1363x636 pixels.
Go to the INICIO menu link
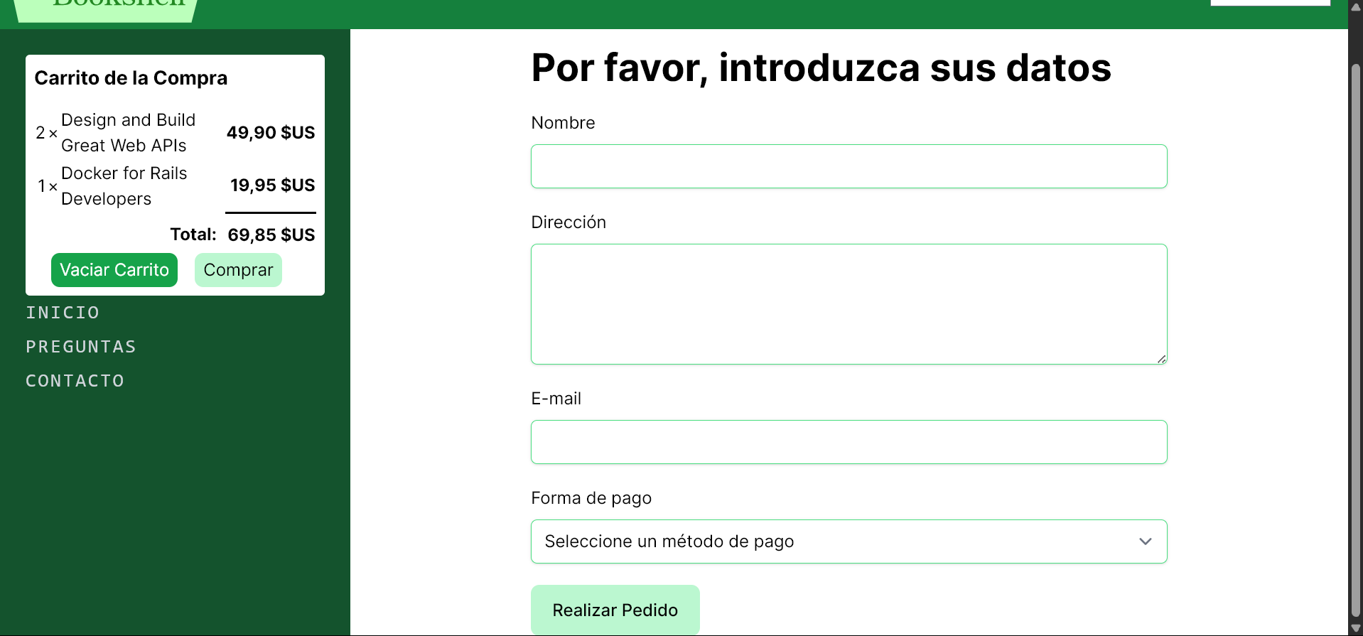63,313
